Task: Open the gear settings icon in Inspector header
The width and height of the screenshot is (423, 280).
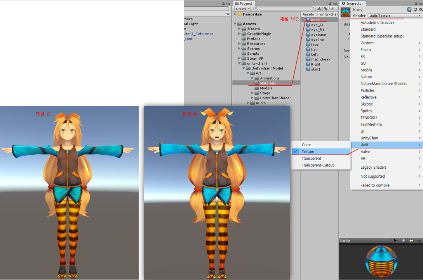Action: (421, 10)
